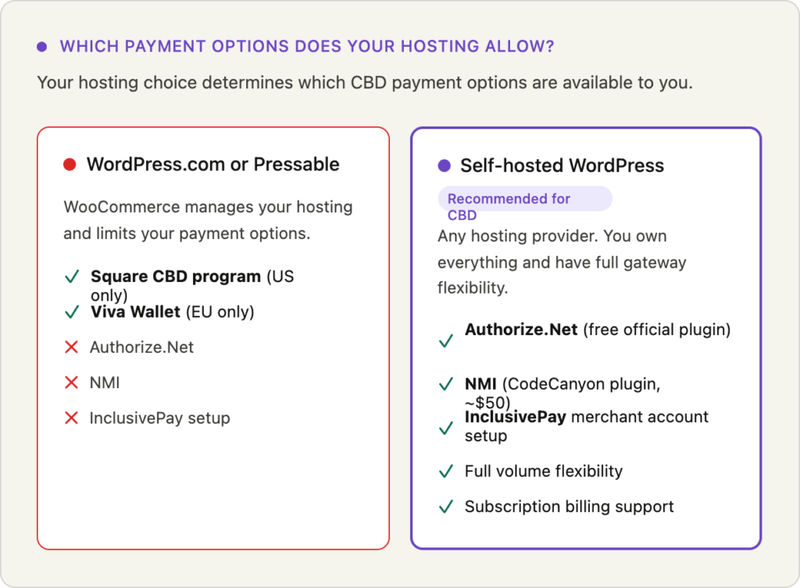
Task: Select the Recommended for CBD badge
Action: tap(524, 199)
